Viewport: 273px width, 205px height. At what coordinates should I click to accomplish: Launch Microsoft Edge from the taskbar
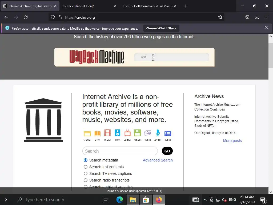pyautogui.click(x=120, y=200)
